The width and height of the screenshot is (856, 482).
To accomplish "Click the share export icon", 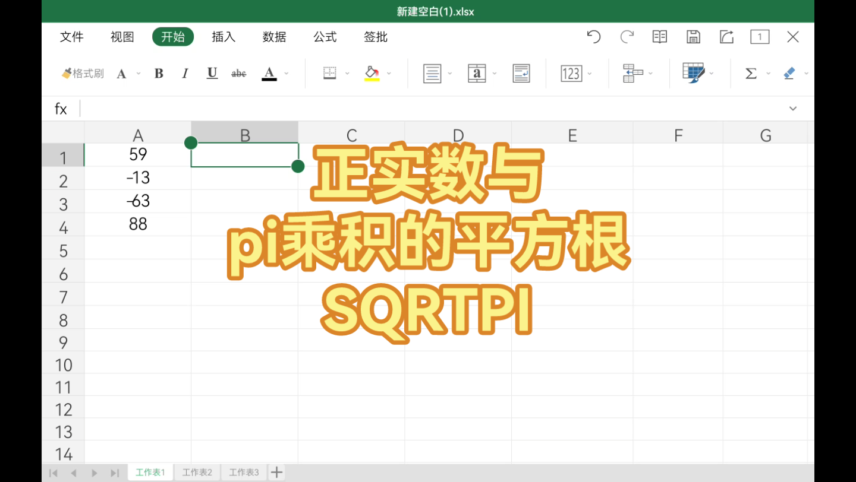I will click(x=726, y=37).
